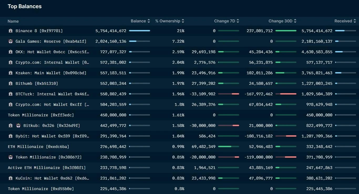359x194 pixels.
Task: Open ETH Millionaire [0xedc6ba] address
Action: [x=38, y=147]
